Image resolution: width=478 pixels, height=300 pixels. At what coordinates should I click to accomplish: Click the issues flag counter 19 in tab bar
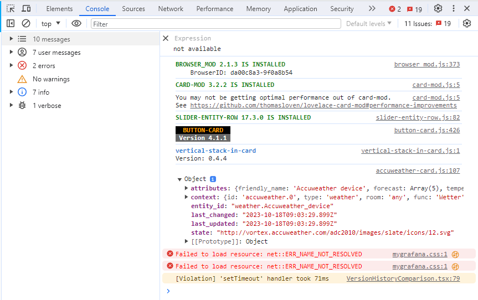click(415, 9)
